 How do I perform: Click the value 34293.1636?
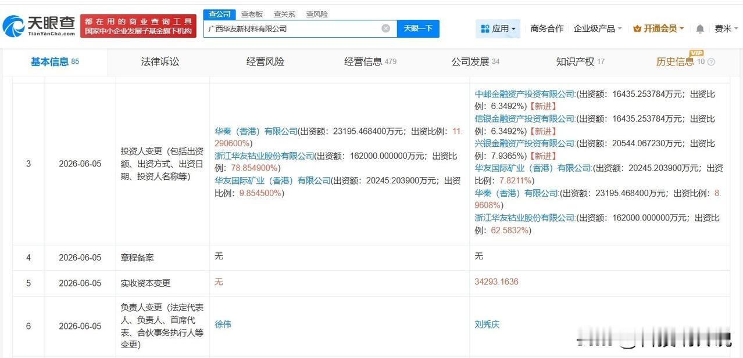[x=496, y=281]
